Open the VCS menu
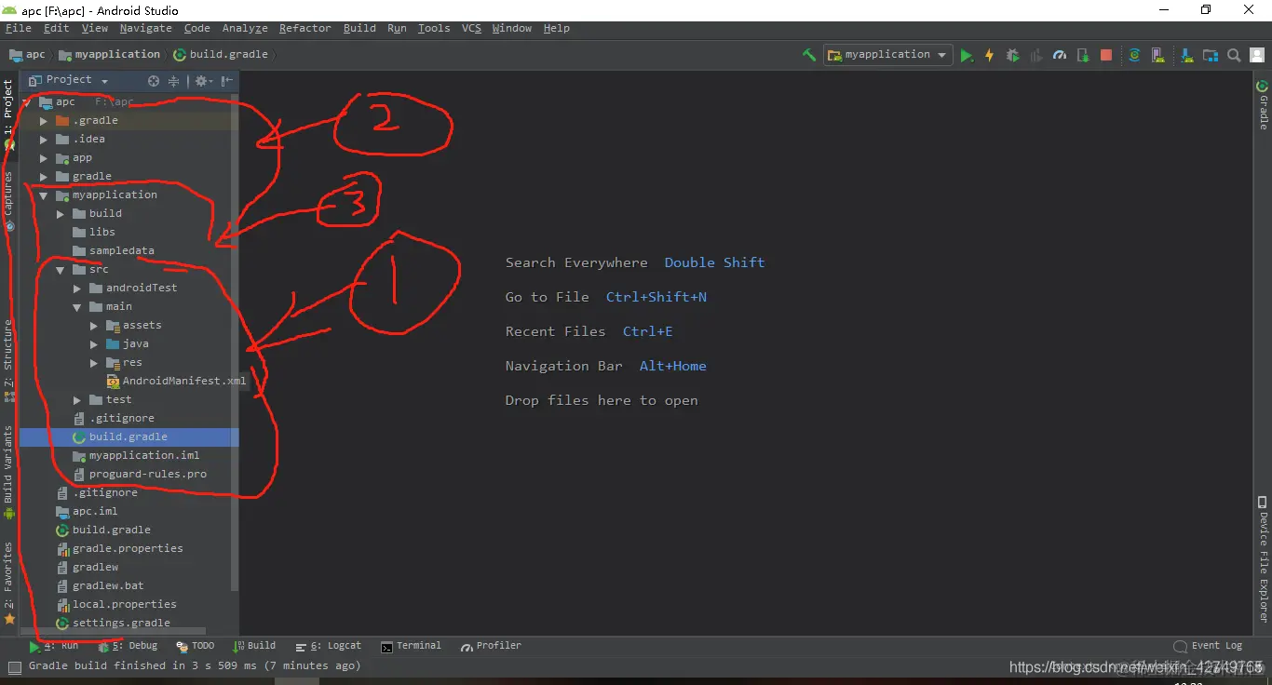 tap(472, 29)
